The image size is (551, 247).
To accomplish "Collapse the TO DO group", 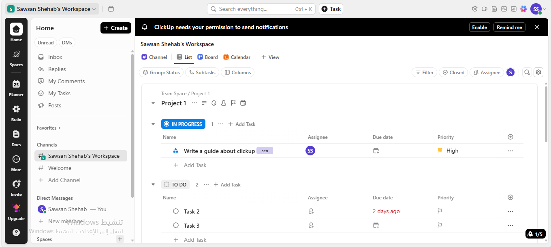I will (x=153, y=184).
